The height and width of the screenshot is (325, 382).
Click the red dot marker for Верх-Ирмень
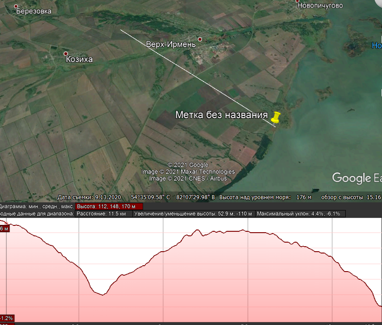pyautogui.click(x=201, y=39)
